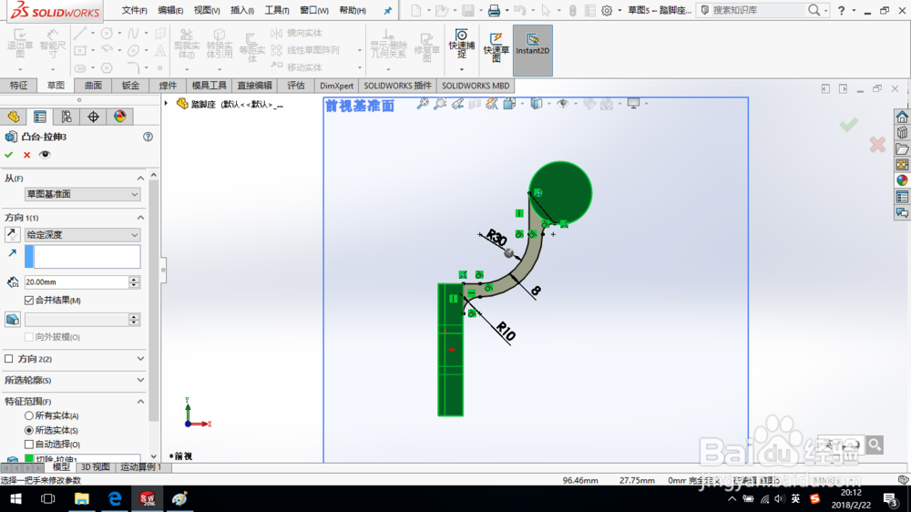Click the property panel vertical scrollbar
The width and height of the screenshot is (911, 512).
pyautogui.click(x=153, y=302)
